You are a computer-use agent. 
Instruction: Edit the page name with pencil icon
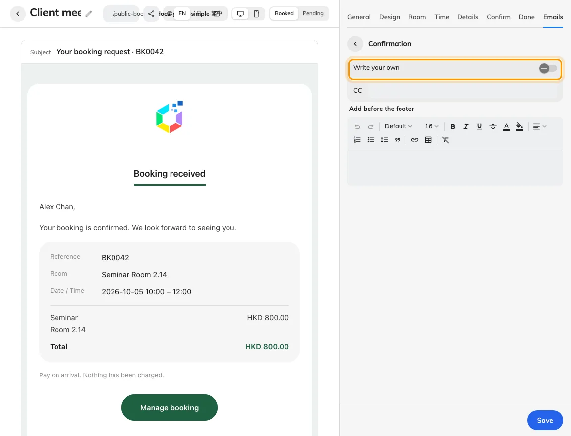[x=89, y=14]
